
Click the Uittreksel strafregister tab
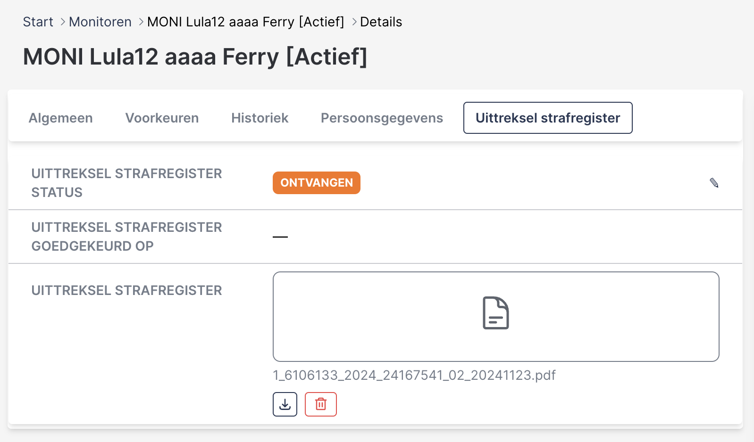pos(548,118)
